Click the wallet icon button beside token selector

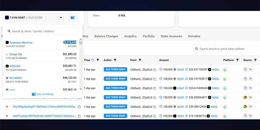point(73,18)
